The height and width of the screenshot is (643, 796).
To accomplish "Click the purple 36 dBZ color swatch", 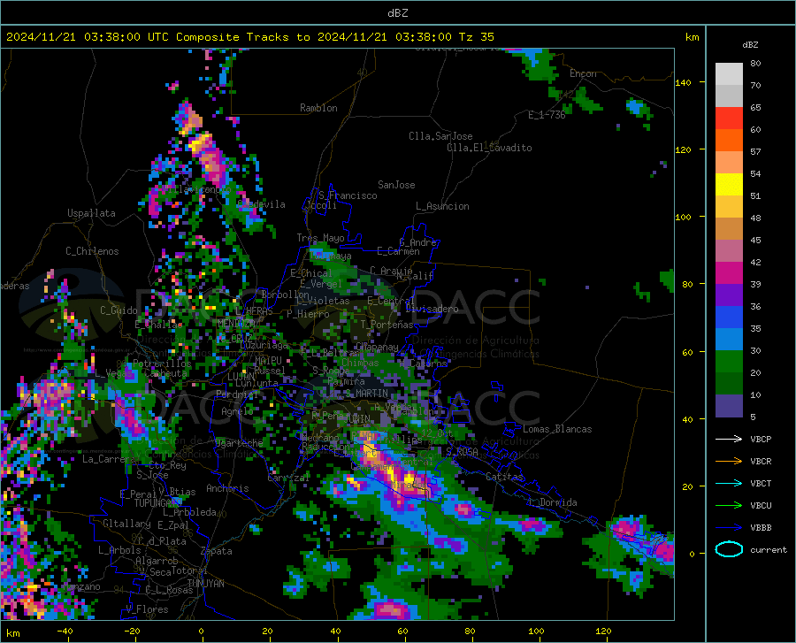I will point(729,295).
